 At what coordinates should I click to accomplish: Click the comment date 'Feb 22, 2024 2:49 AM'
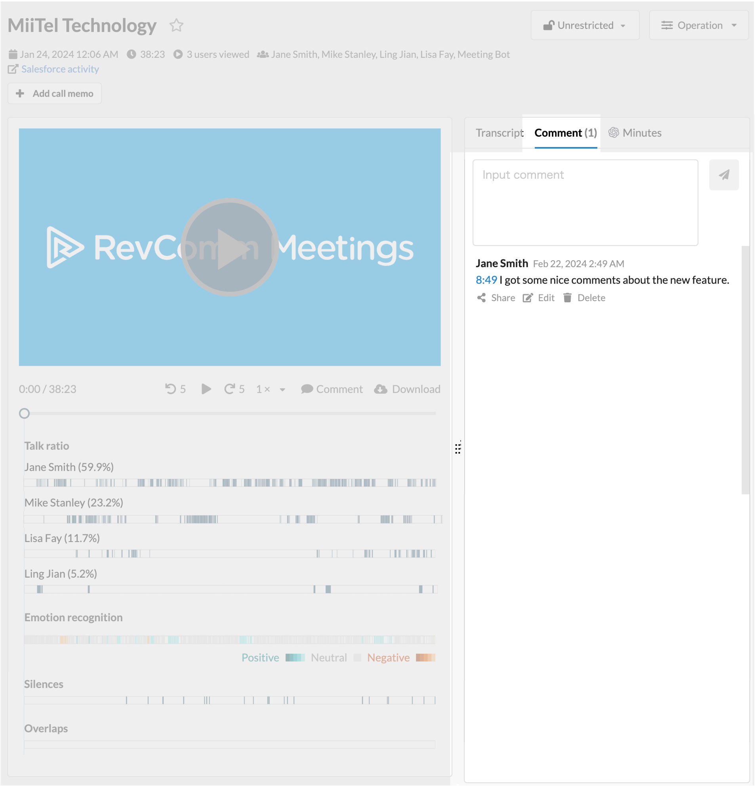pyautogui.click(x=578, y=264)
